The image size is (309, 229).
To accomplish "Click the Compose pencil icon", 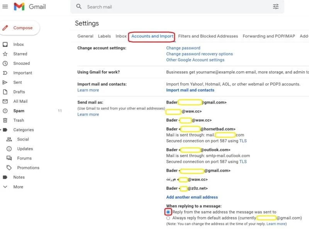I will 5,28.
